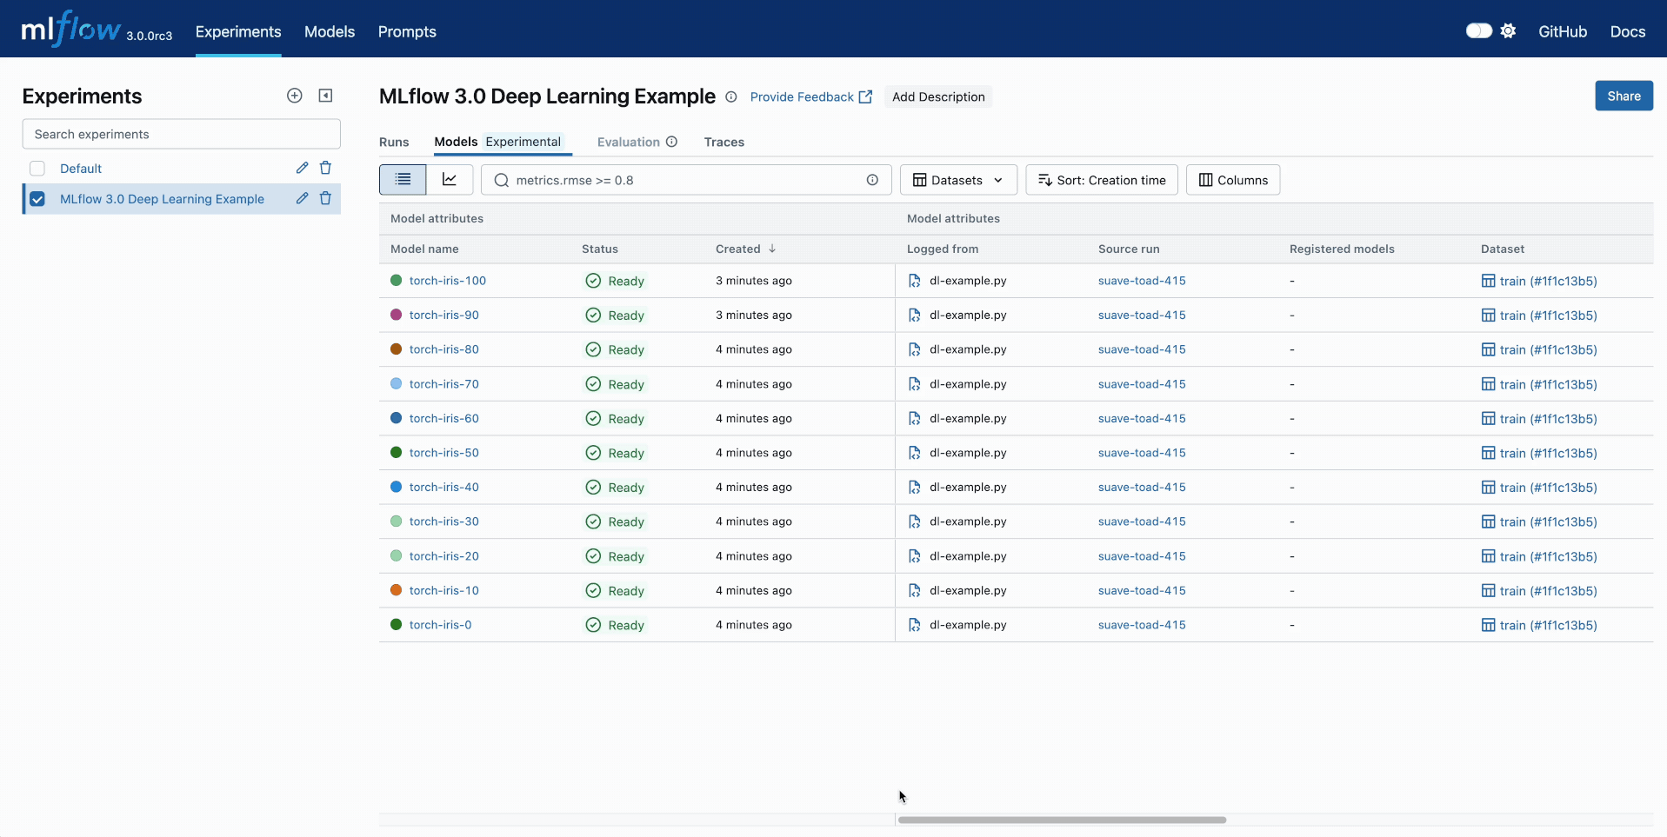Collapse the Experiments sidebar panel
The image size is (1667, 837).
tap(325, 96)
